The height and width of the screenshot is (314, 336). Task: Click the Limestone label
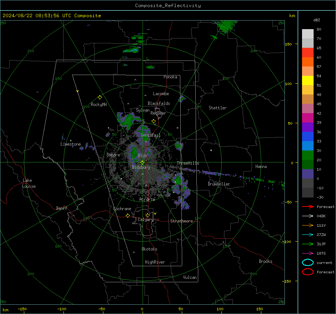coord(71,144)
